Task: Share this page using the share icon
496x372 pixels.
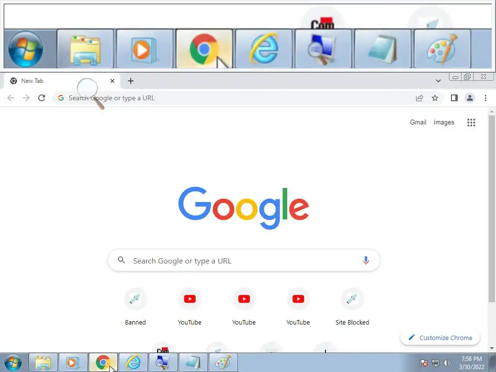Action: [x=419, y=98]
